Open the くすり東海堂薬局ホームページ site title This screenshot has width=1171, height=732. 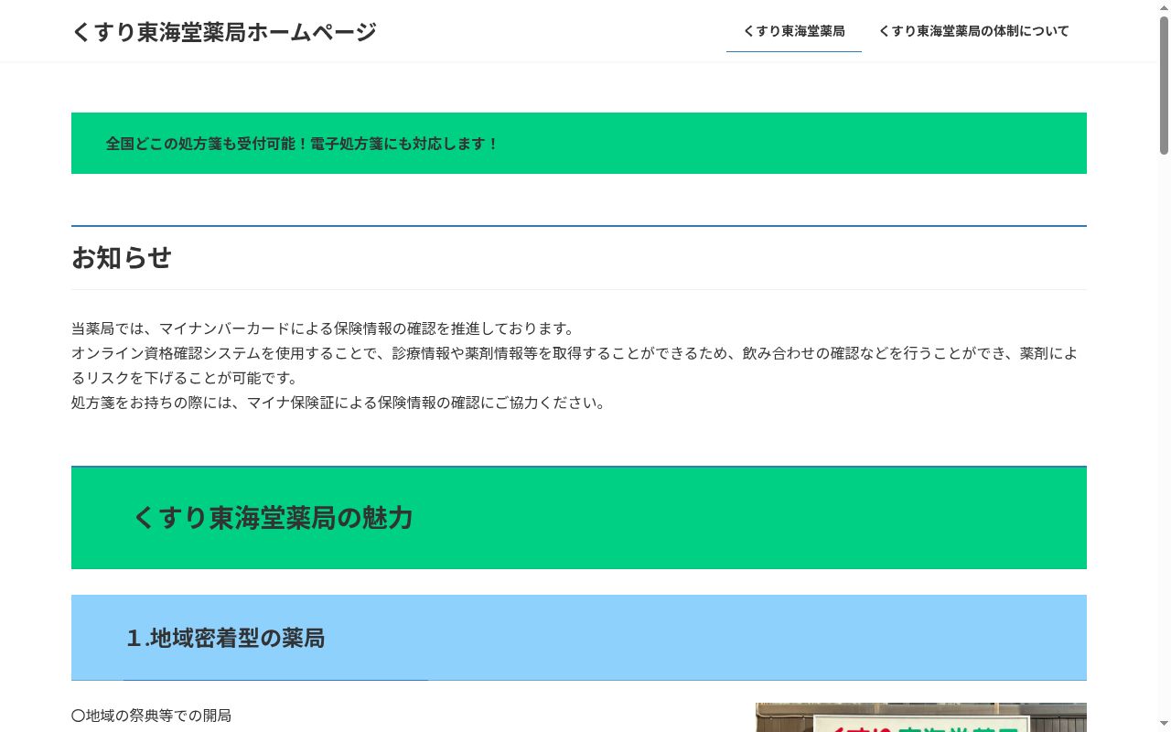224,32
